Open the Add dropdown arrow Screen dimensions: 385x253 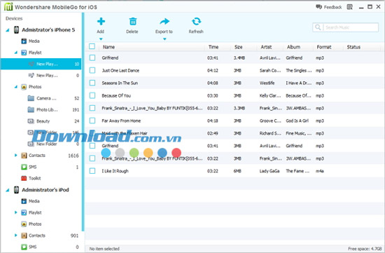pyautogui.click(x=101, y=39)
